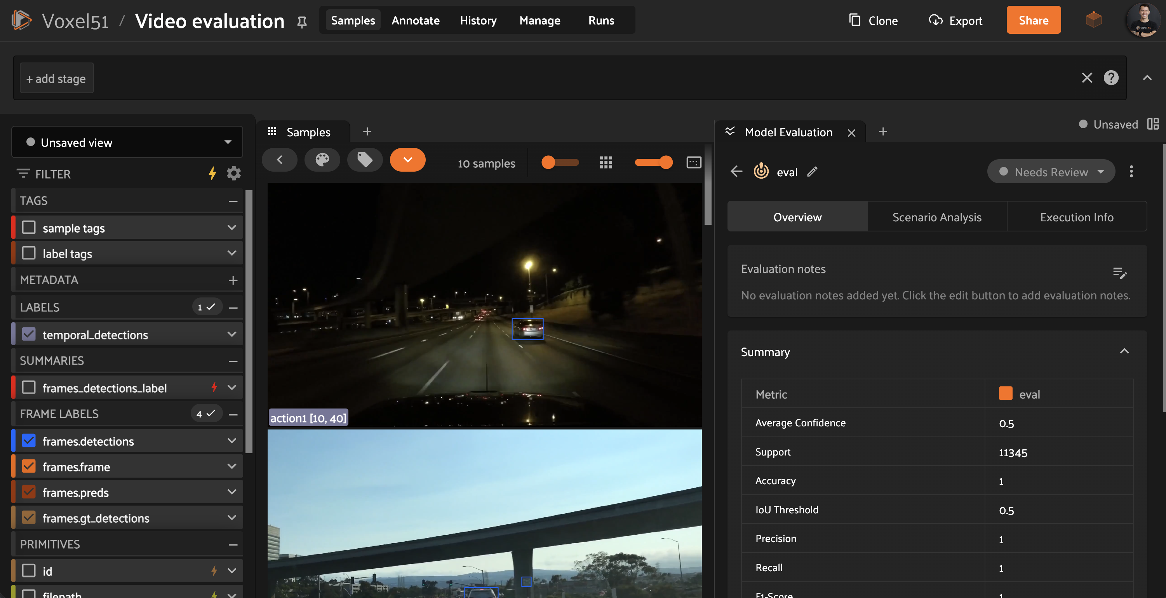
Task: Click the orange Share button
Action: [1034, 20]
